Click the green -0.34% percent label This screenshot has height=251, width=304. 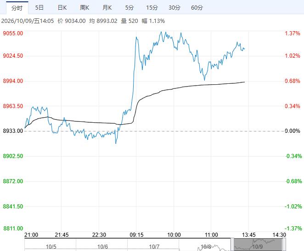[293, 156]
